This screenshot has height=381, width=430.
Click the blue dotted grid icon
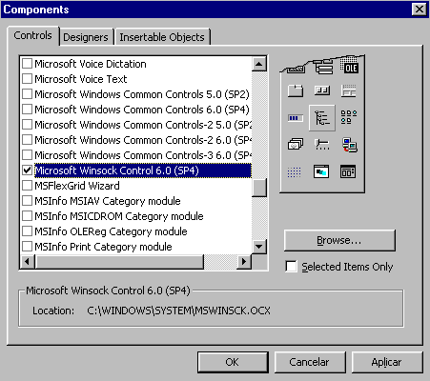[294, 172]
